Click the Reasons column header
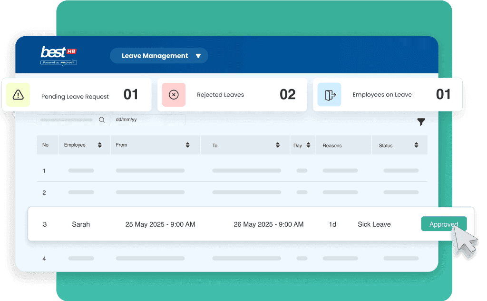Viewport: 487px width, 301px height. [x=332, y=146]
